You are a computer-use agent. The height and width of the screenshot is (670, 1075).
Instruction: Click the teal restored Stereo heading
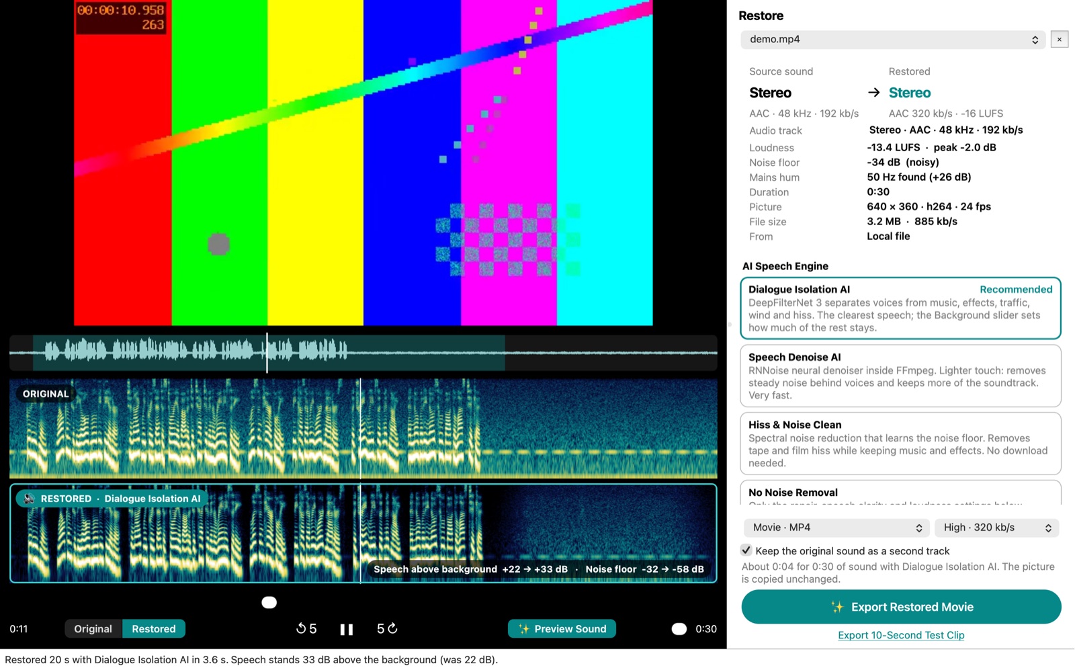pos(910,93)
